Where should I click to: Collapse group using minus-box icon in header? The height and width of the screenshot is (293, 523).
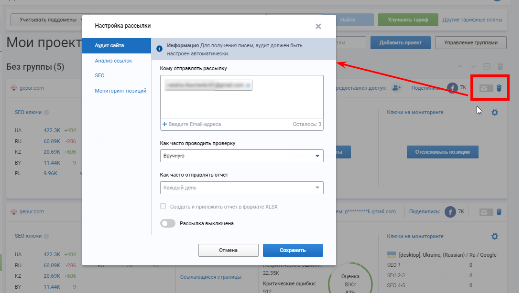pyautogui.click(x=487, y=66)
